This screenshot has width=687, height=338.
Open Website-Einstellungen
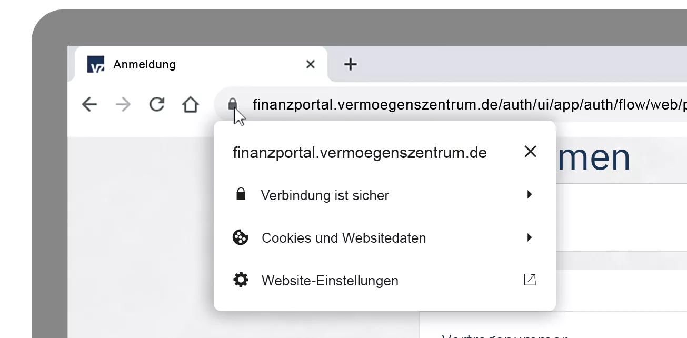coord(385,281)
